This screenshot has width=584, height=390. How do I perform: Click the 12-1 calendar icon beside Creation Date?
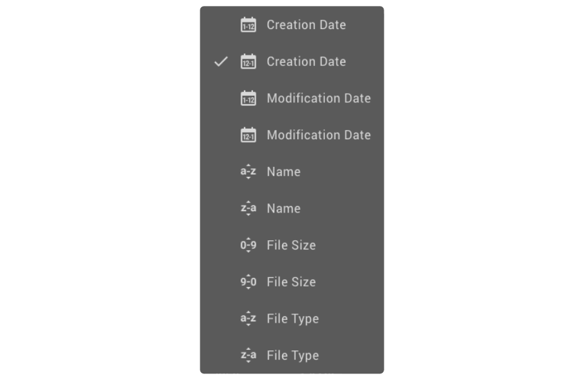click(248, 62)
